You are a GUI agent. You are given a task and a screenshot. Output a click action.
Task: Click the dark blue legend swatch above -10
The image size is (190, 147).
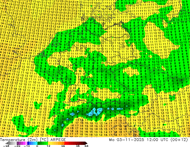pyautogui.click(x=28, y=143)
